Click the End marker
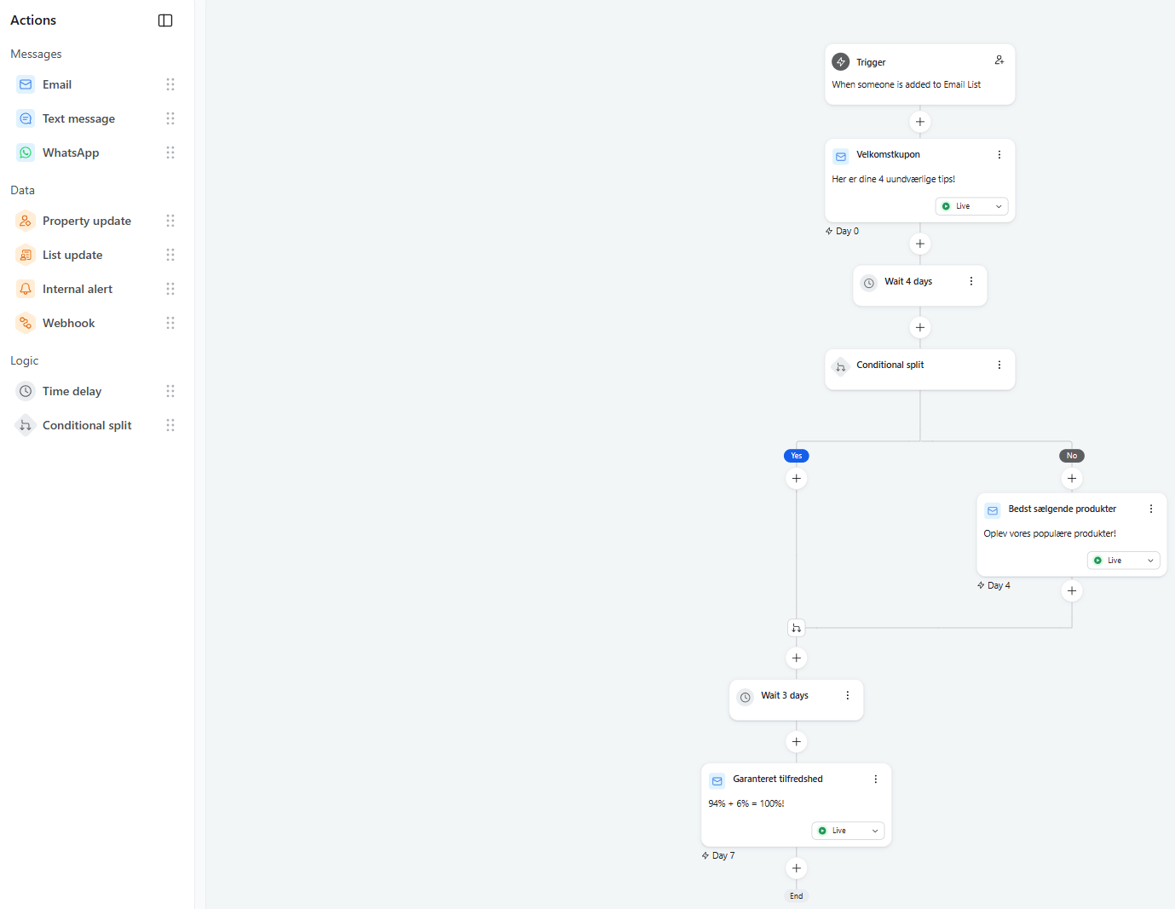 (x=797, y=896)
